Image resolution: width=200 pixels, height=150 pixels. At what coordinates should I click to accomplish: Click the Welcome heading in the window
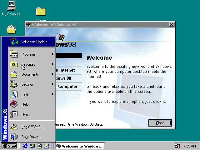pyautogui.click(x=99, y=57)
